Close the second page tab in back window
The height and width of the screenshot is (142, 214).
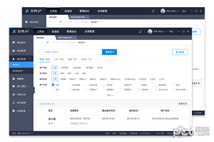[x=88, y=17]
